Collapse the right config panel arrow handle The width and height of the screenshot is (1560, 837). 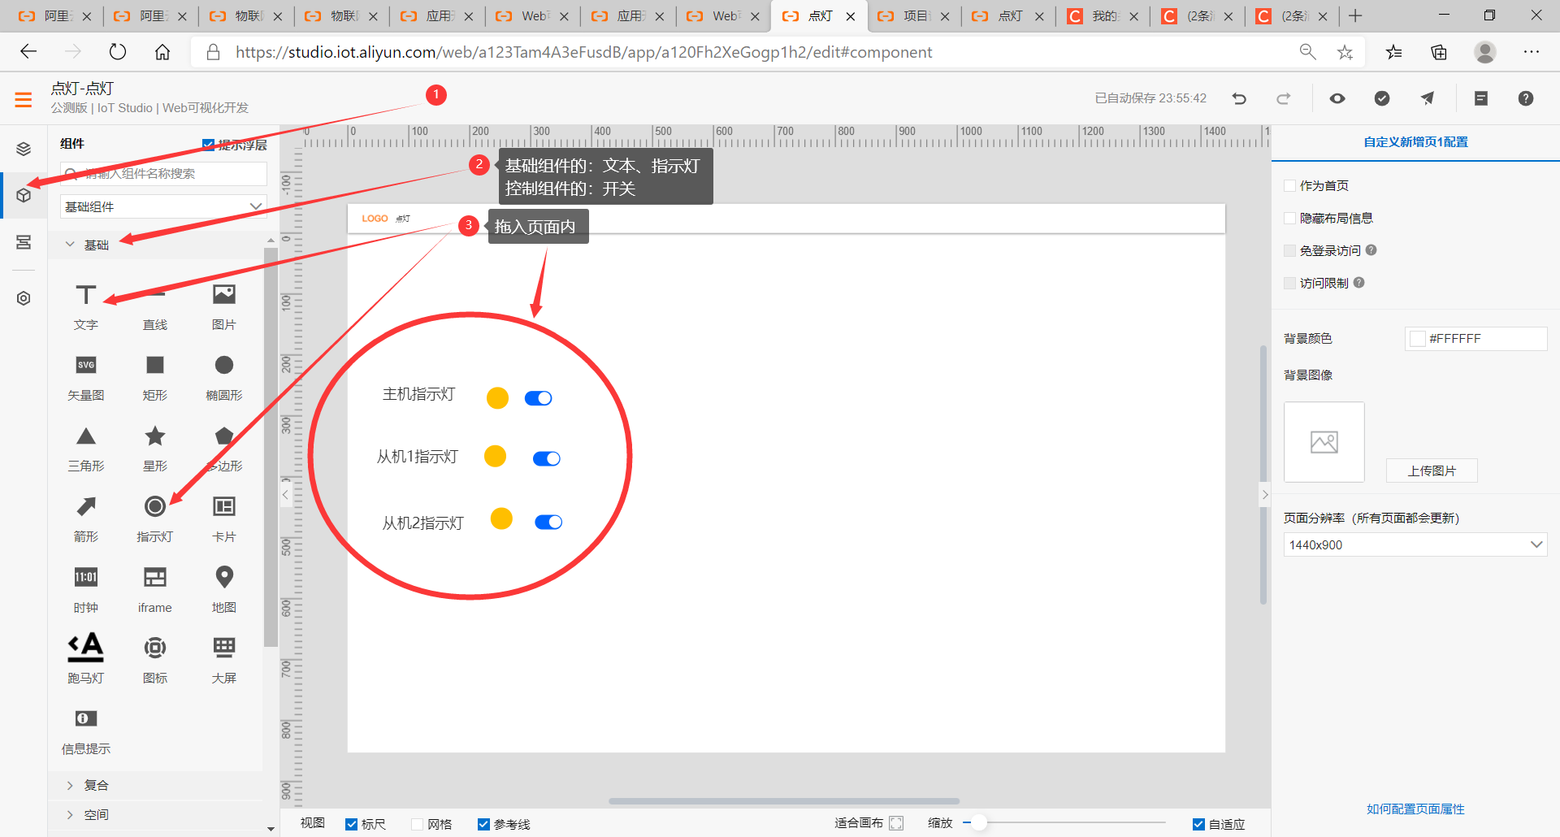pyautogui.click(x=1265, y=494)
